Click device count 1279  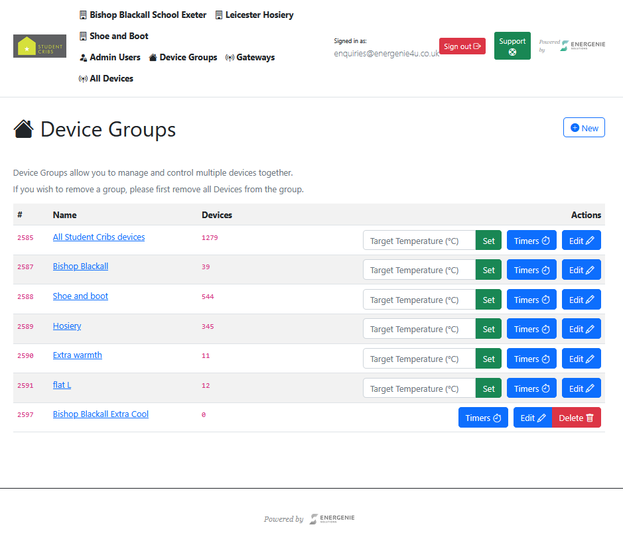210,238
